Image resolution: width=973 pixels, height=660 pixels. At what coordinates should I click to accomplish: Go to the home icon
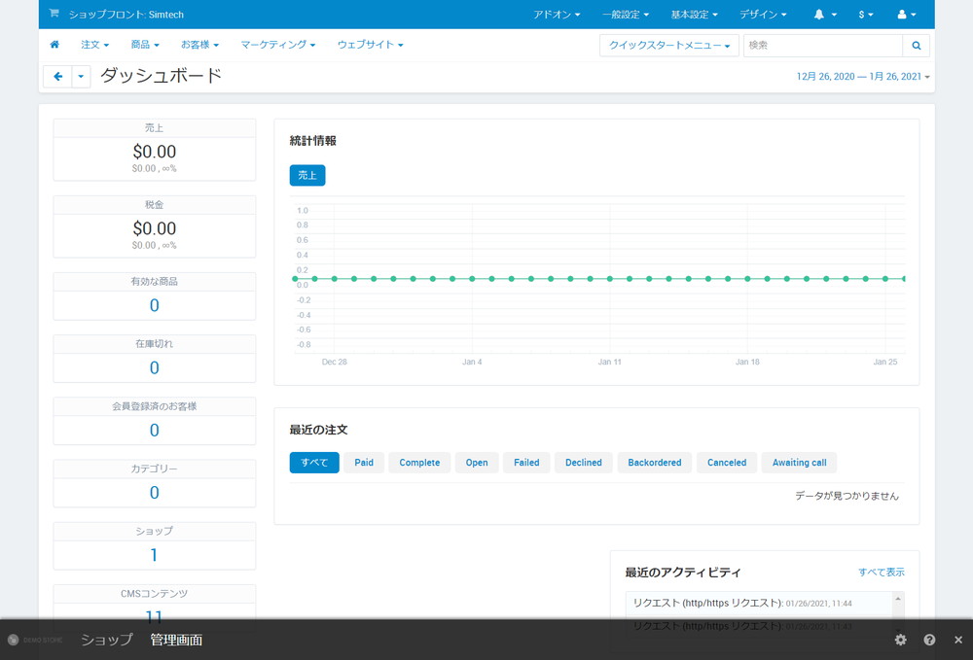(x=54, y=45)
